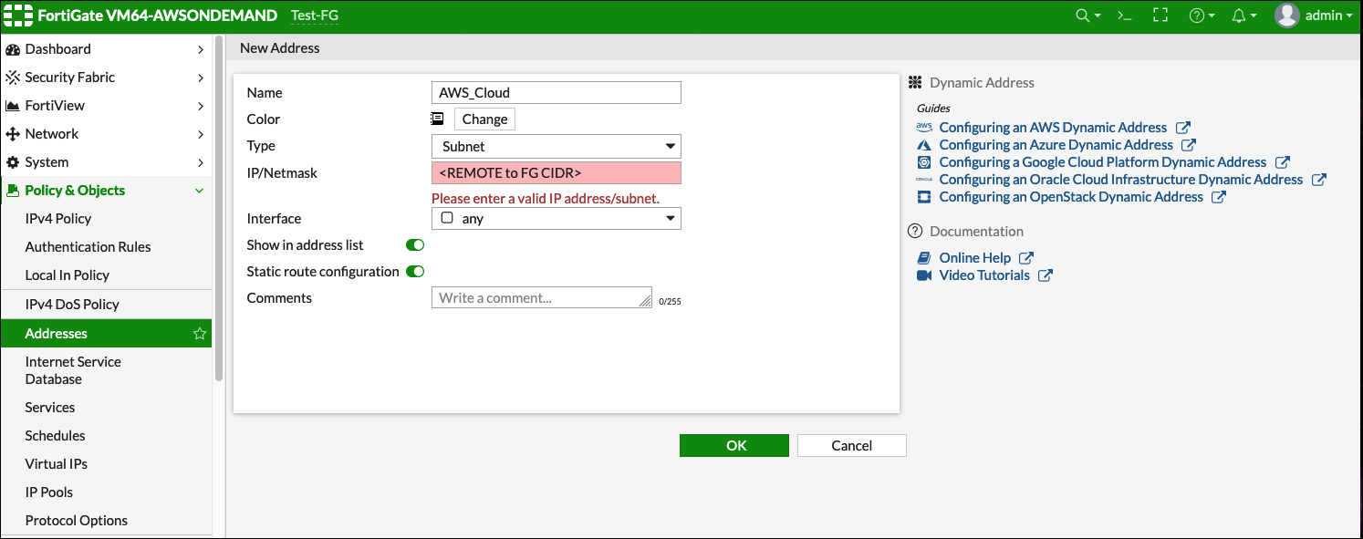Click the Video Tutorials camera icon

(924, 275)
